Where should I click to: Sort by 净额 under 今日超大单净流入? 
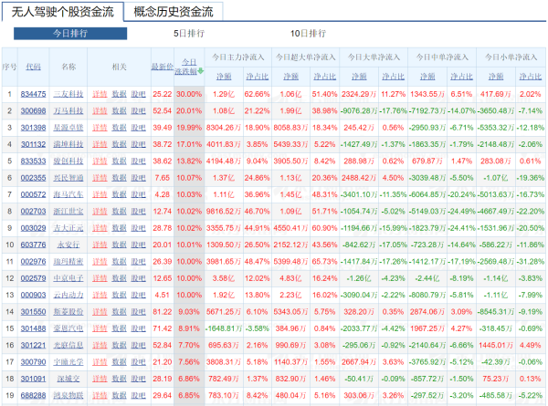tap(290, 76)
